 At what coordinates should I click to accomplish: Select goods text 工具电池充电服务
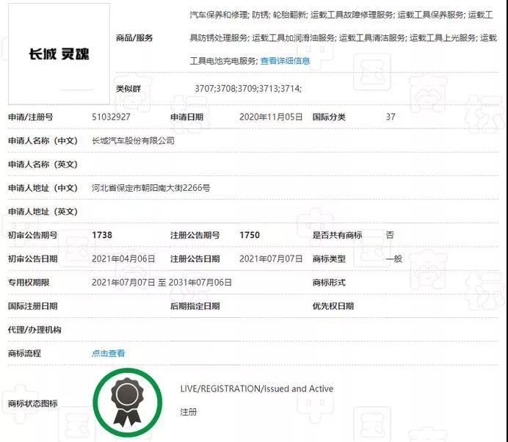tap(224, 61)
